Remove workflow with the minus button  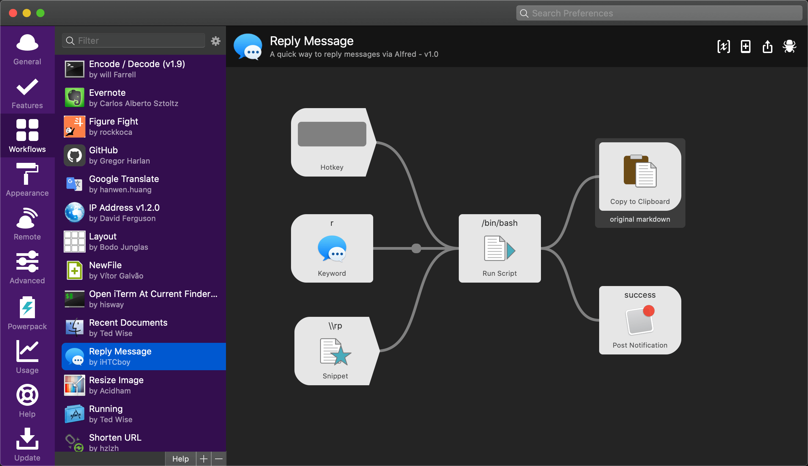pyautogui.click(x=219, y=459)
